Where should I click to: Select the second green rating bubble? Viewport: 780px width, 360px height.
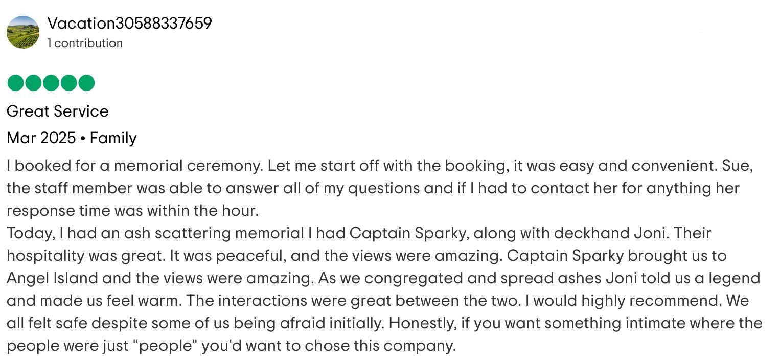(33, 83)
